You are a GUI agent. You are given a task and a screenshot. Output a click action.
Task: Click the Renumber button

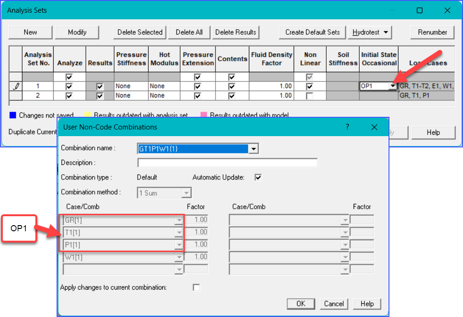[x=432, y=33]
